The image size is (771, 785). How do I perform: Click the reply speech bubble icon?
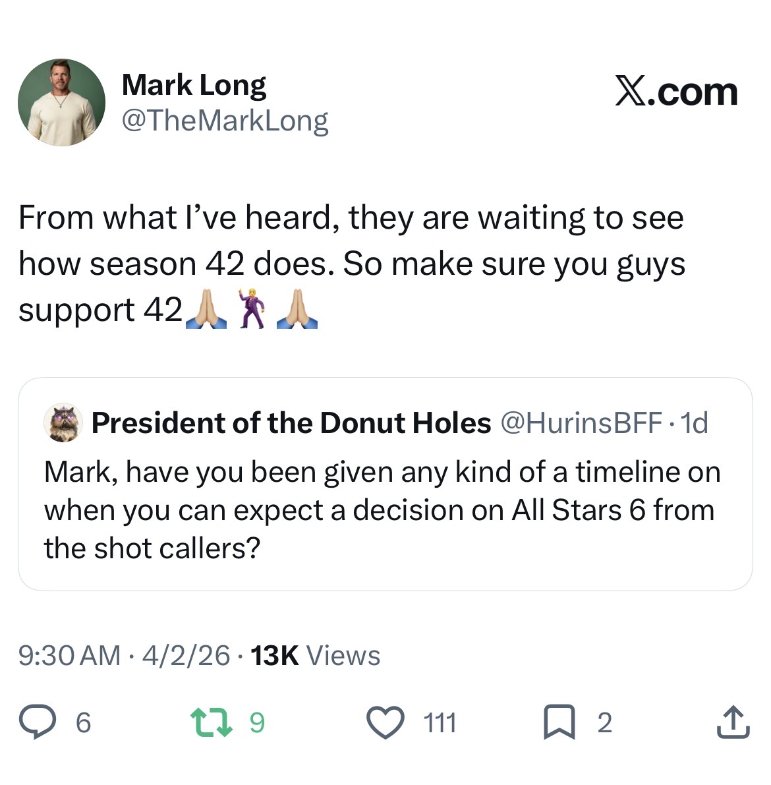(x=38, y=722)
